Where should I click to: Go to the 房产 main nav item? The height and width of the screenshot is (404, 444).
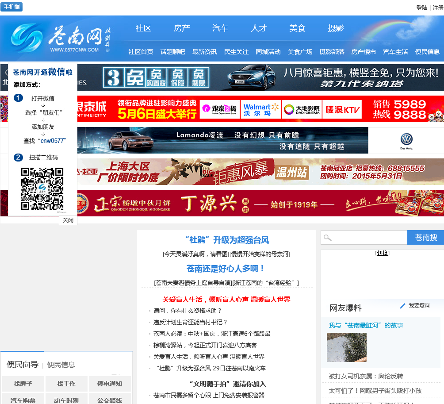click(x=182, y=28)
